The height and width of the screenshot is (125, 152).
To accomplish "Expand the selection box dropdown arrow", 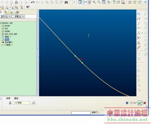I will pyautogui.click(x=74, y=2).
